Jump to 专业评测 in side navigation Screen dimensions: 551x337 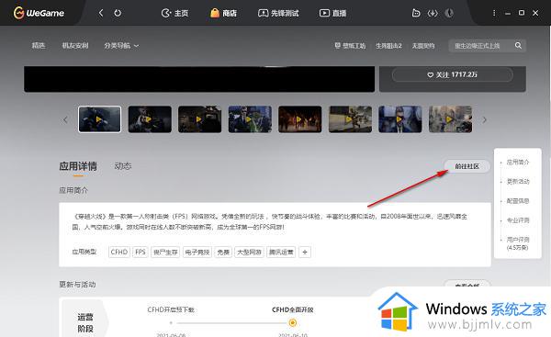[518, 220]
